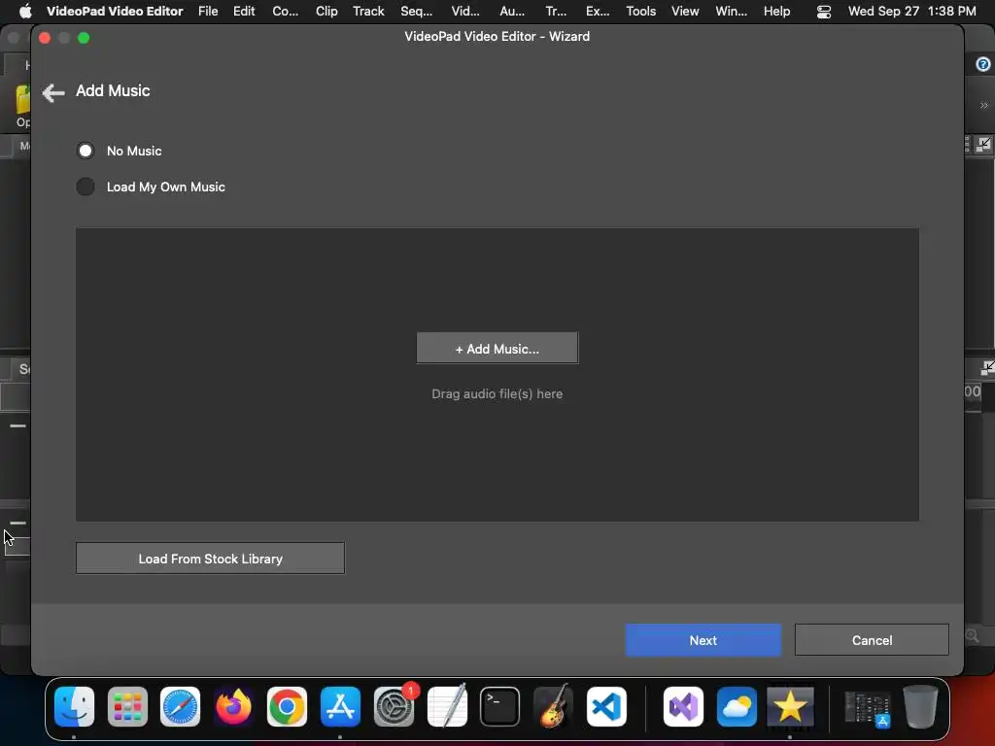Choose Load My Own Music option

86,186
